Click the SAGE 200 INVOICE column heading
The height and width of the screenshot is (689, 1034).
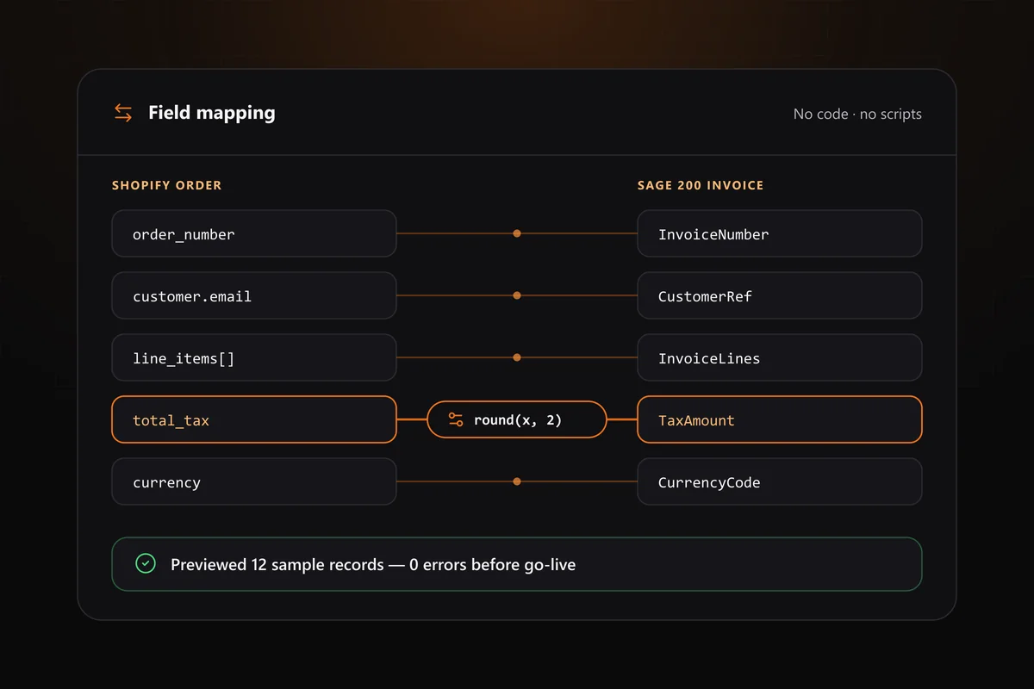point(701,185)
